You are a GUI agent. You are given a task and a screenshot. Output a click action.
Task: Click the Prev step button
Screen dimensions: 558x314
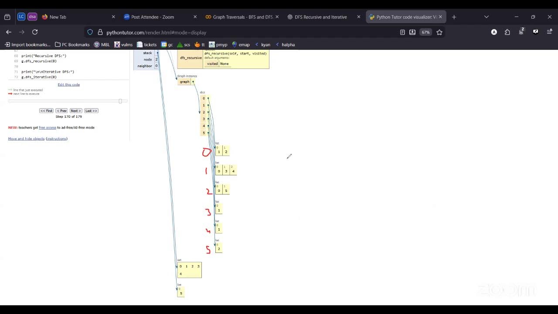[61, 111]
